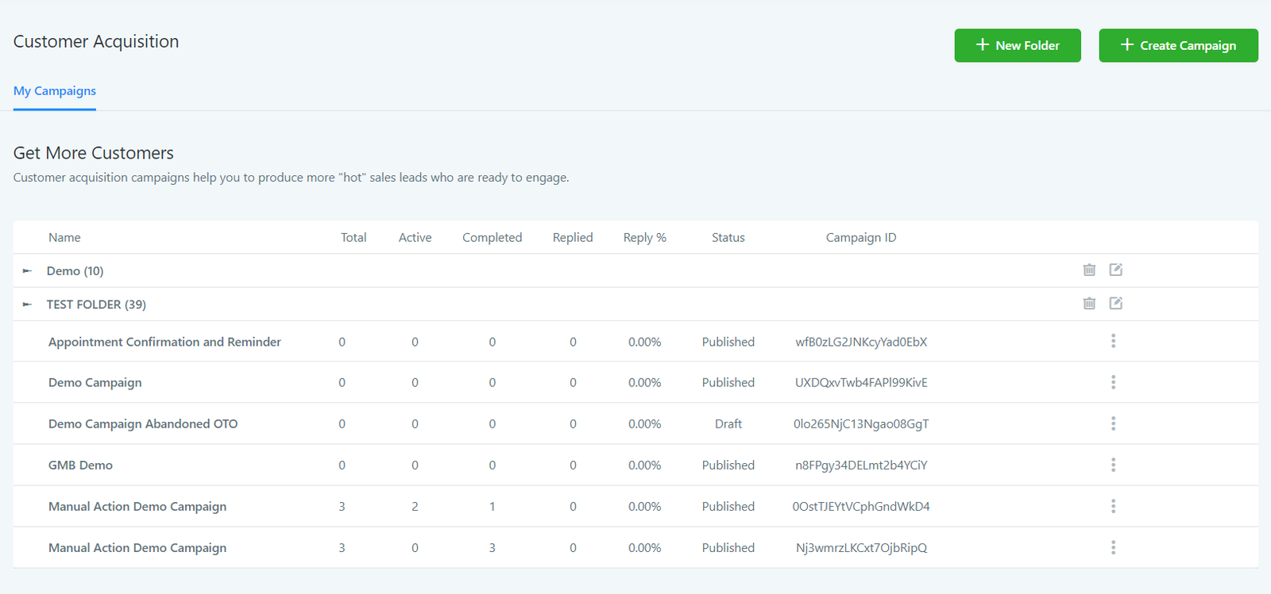The height and width of the screenshot is (594, 1271).
Task: Click the Create Campaign button
Action: 1178,45
